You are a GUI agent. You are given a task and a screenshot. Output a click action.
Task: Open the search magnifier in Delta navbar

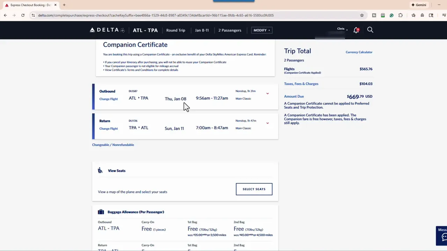point(370,30)
